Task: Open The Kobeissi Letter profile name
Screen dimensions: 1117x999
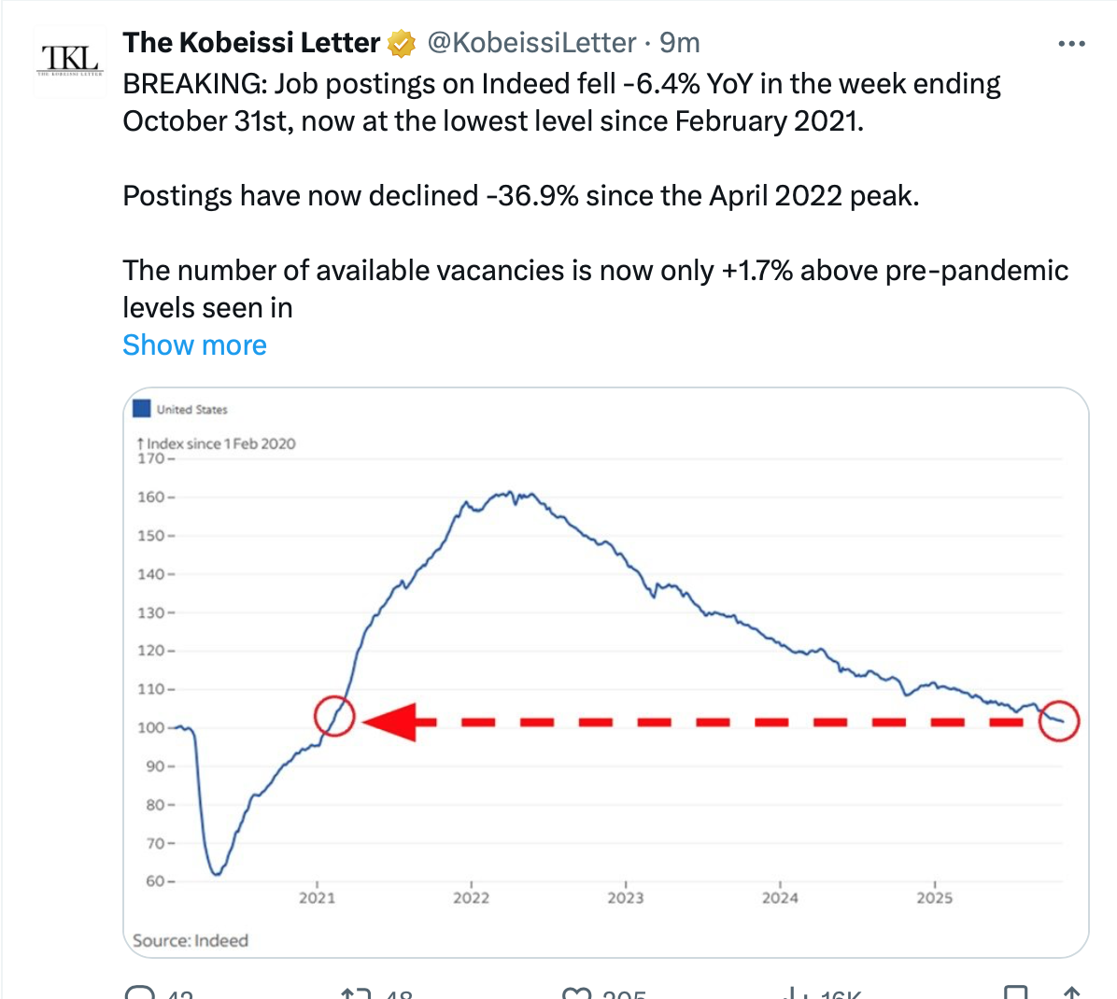Action: (x=251, y=43)
